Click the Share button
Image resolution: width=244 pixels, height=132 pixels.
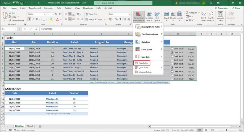click(x=236, y=8)
